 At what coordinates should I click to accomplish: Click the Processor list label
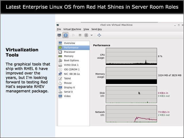70,52
